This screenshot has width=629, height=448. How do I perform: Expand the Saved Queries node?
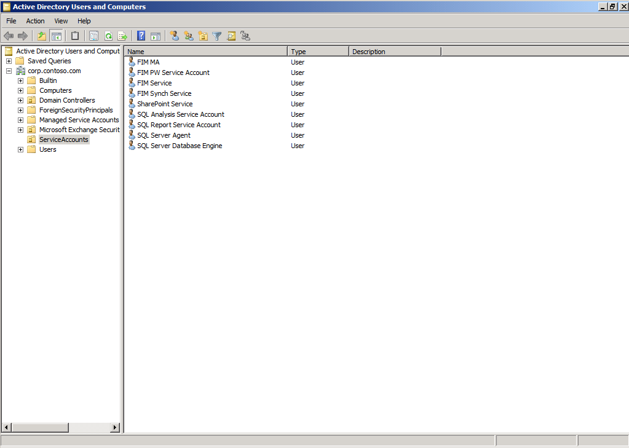[x=9, y=61]
